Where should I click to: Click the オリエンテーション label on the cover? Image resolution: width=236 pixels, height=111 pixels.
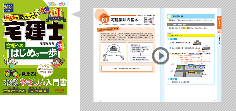point(14,91)
